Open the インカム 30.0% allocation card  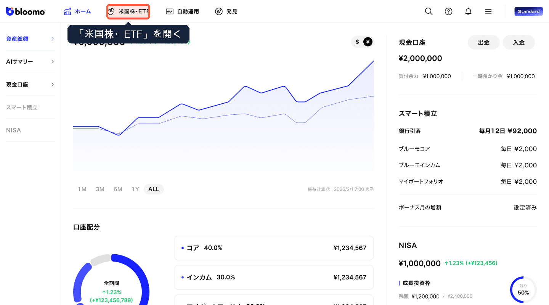pyautogui.click(x=274, y=278)
